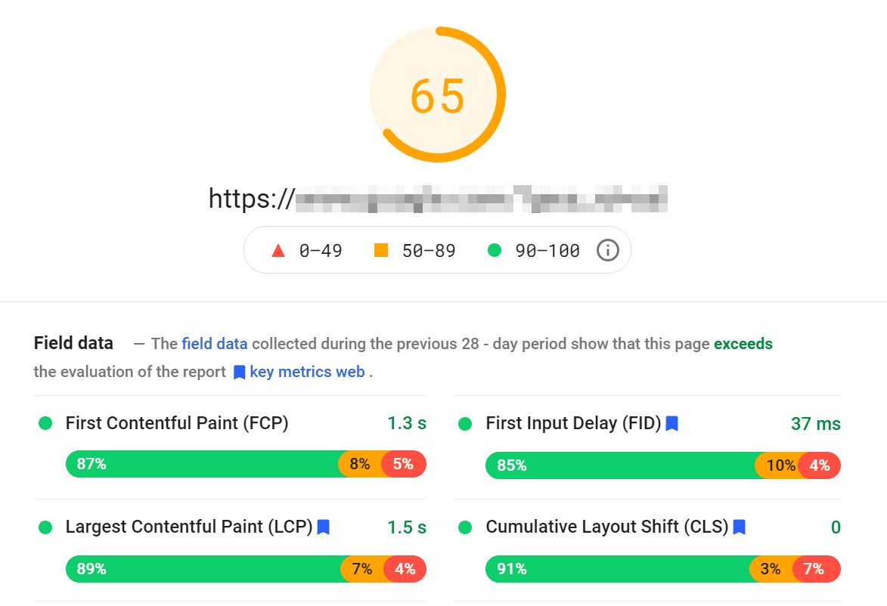Open the info tooltip beside the score legend
Image resolution: width=887 pixels, height=606 pixels.
[x=608, y=250]
